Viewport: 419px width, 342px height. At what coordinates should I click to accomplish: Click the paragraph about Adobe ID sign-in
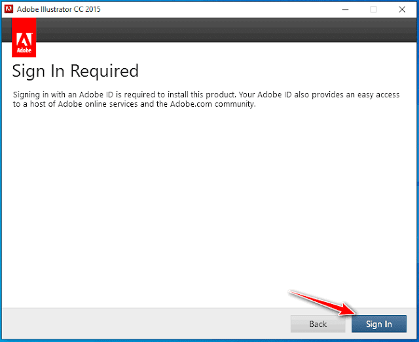click(206, 99)
